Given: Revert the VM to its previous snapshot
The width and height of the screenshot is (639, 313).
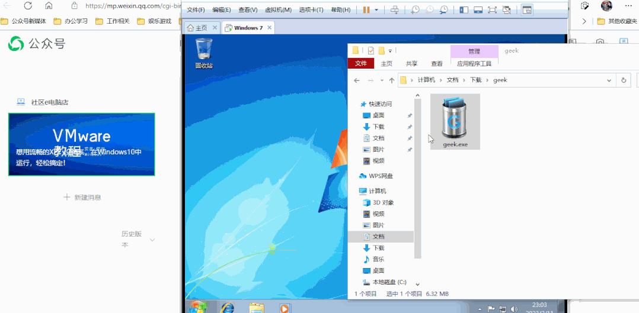Looking at the screenshot, I should (430, 10).
